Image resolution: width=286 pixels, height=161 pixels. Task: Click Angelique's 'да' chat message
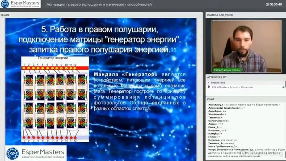(217, 111)
